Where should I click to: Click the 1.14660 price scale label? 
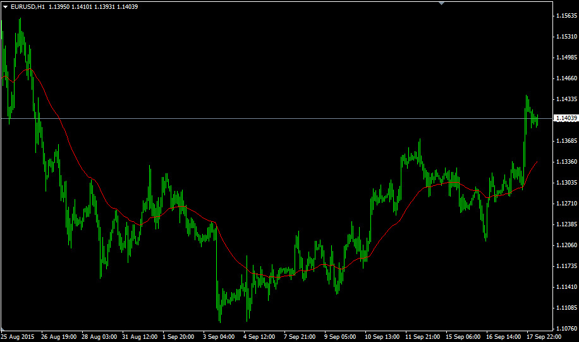[x=566, y=78]
